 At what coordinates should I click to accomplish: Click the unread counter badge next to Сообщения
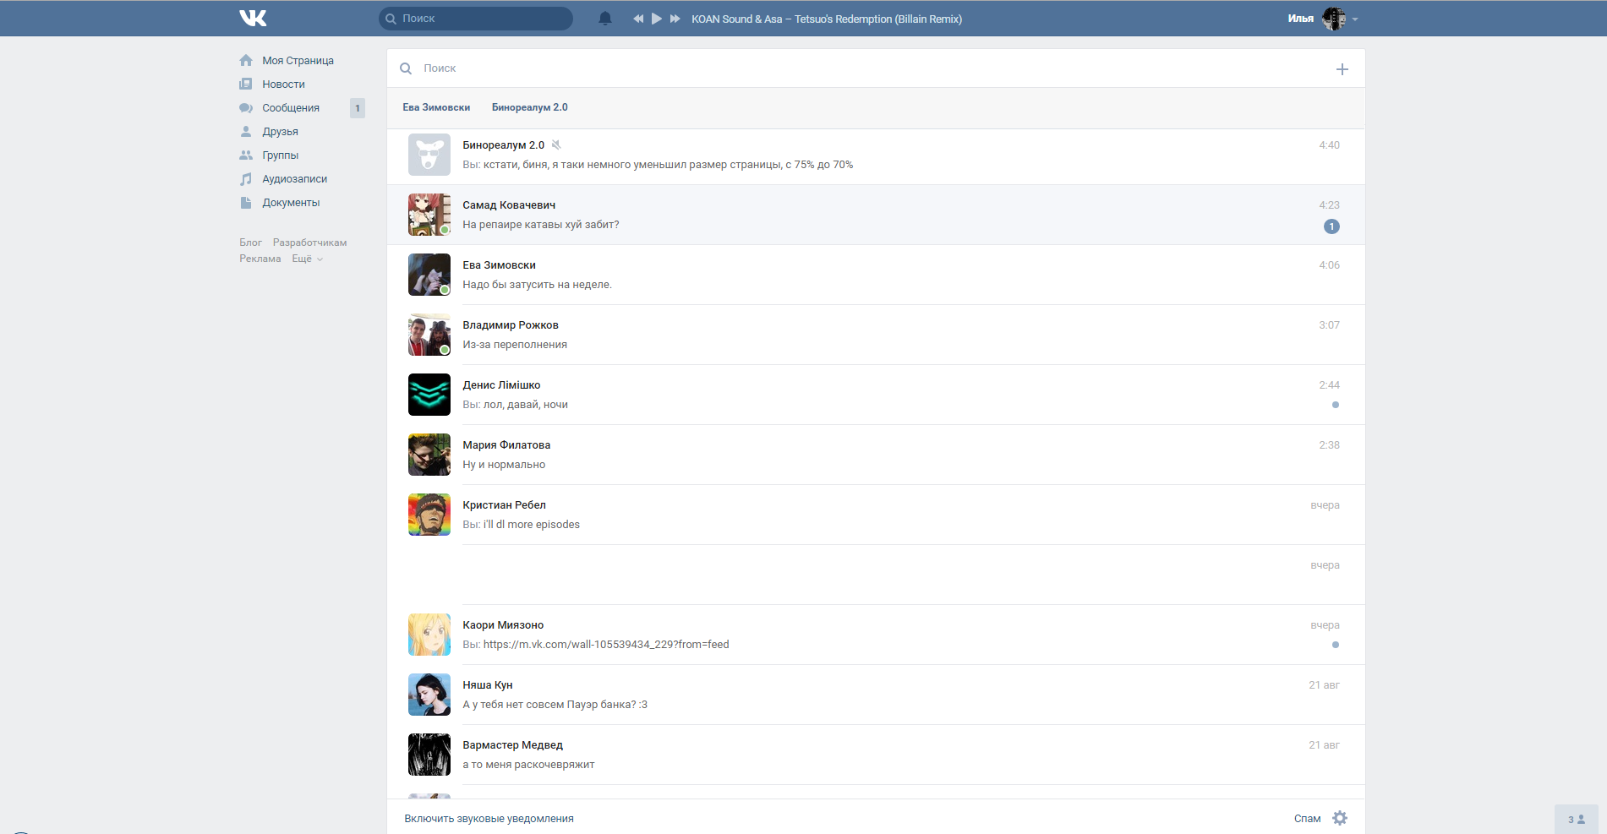coord(358,108)
